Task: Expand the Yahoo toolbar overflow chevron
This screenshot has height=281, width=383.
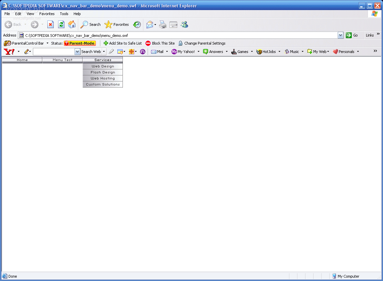Action: pyautogui.click(x=375, y=51)
